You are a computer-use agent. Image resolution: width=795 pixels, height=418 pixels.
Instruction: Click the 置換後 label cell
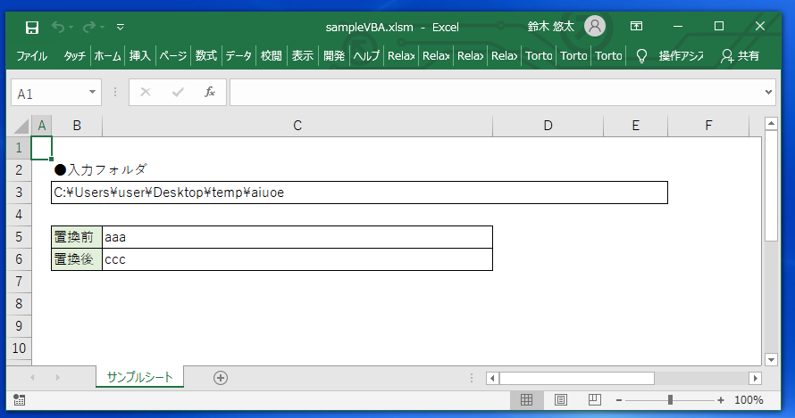pos(77,259)
